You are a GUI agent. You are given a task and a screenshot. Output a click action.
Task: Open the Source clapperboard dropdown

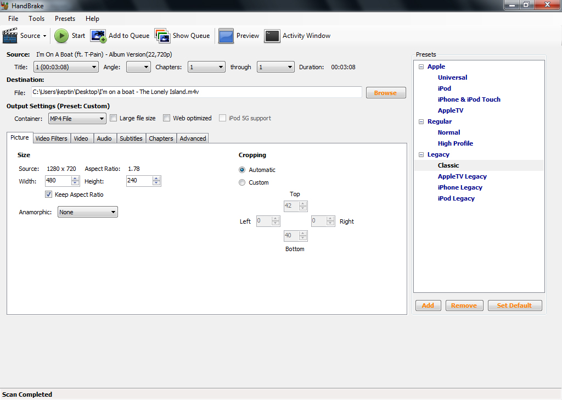coord(24,36)
